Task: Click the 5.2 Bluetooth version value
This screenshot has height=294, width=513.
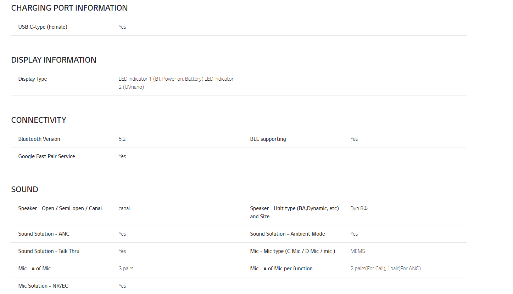Action: 122,139
